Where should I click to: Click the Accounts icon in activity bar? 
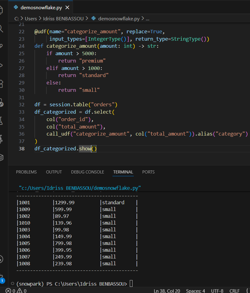coord(1,259)
